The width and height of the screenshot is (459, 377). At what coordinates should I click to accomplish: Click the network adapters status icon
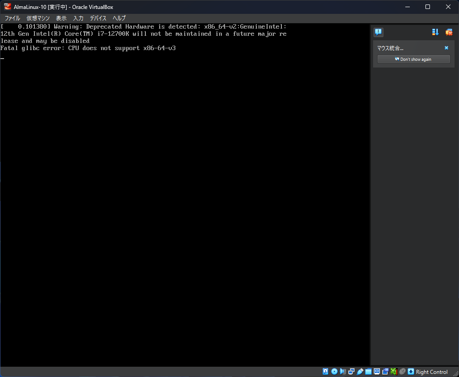[351, 372]
